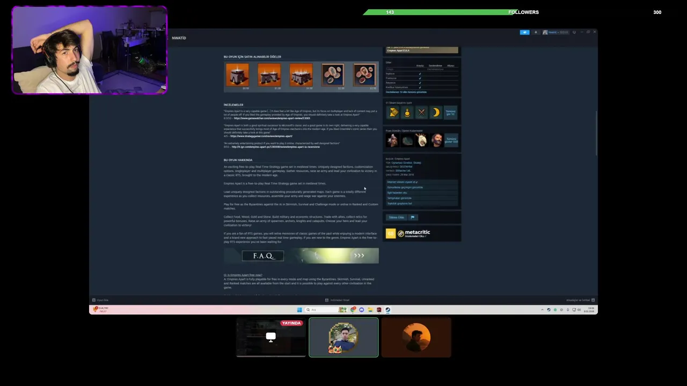Click the NWATİD profile menu item
Viewport: 687px width, 386px height.
coord(179,38)
